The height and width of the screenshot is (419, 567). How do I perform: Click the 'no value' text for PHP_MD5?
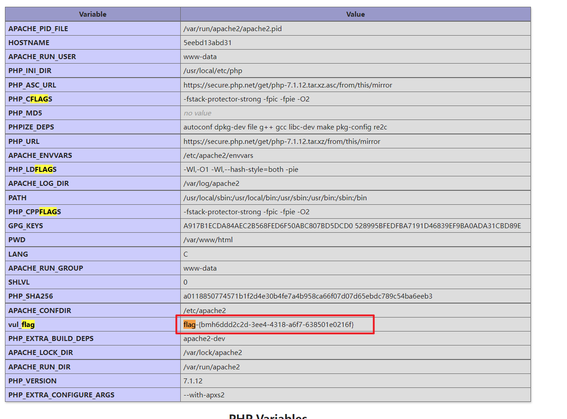pos(197,113)
